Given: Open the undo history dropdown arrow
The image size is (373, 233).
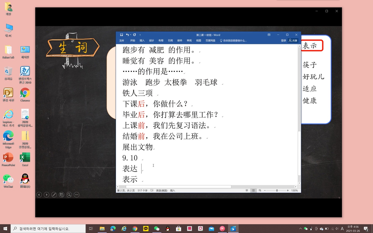Looking at the screenshot, I should tap(131, 35).
